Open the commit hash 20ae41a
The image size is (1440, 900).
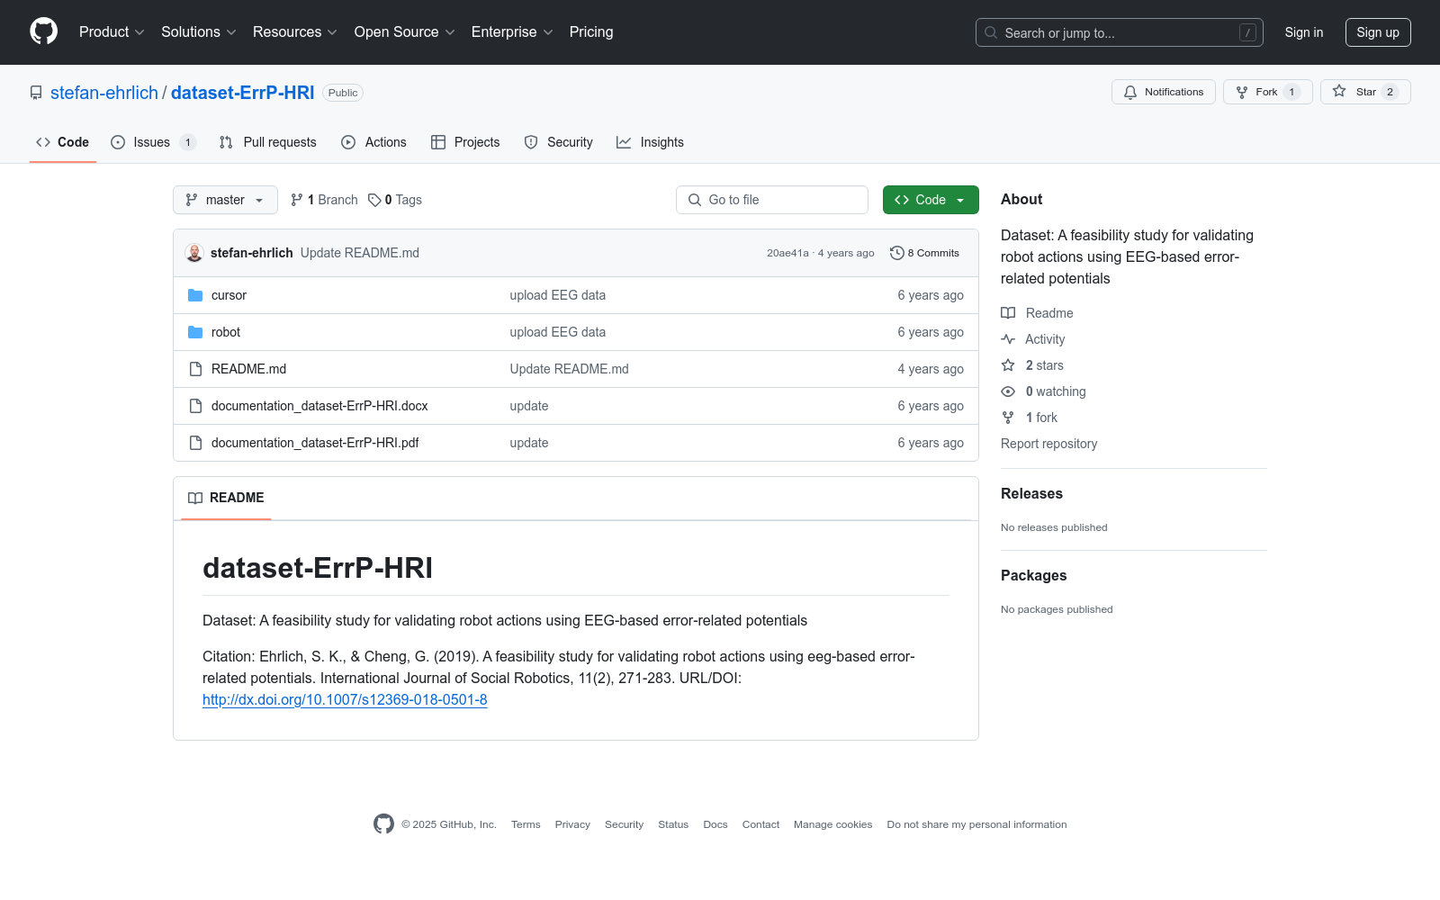point(787,253)
